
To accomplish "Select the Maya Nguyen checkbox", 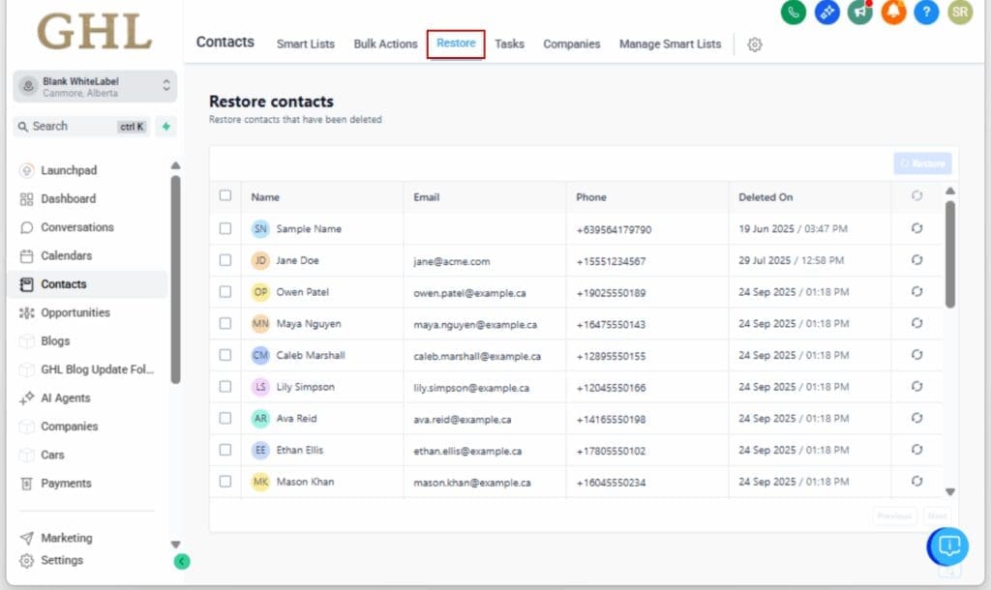I will (225, 323).
